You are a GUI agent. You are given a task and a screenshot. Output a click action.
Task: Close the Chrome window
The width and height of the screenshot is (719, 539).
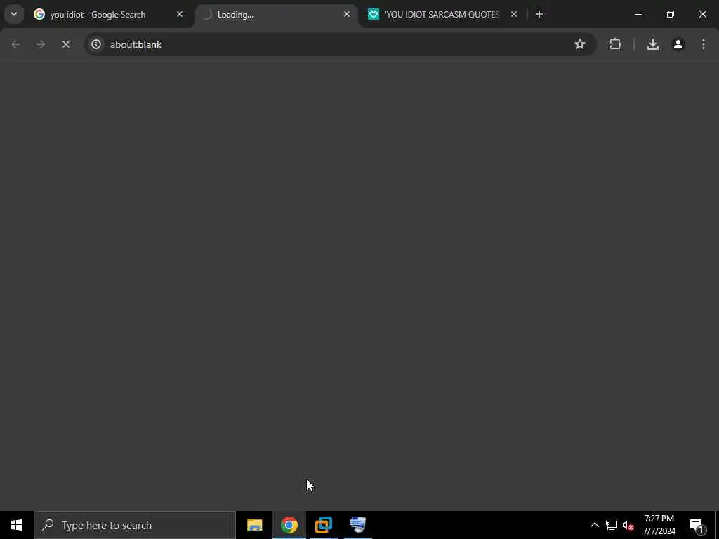[702, 15]
